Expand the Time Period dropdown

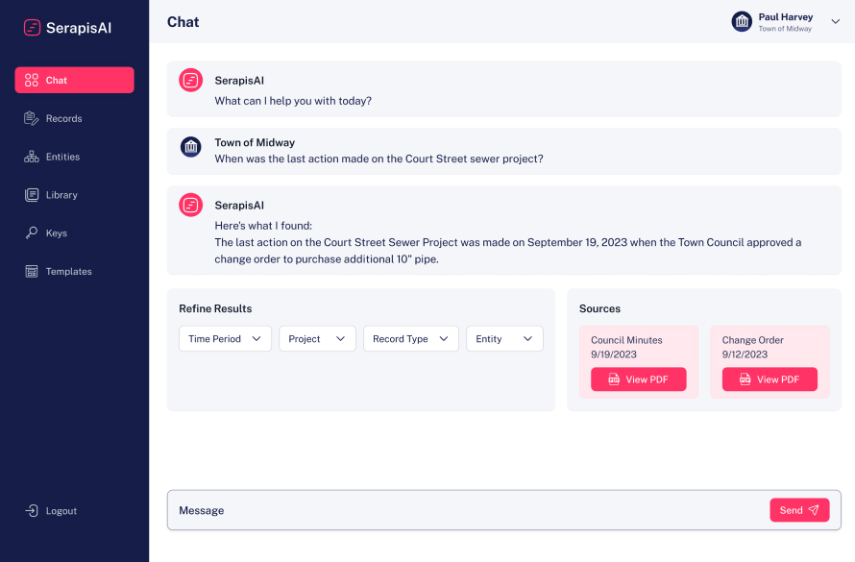click(225, 339)
